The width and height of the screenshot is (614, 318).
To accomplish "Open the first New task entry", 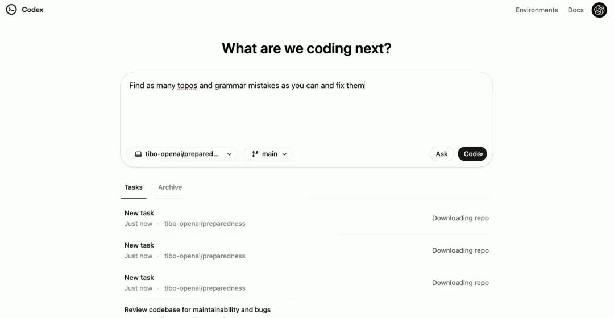I will (139, 213).
